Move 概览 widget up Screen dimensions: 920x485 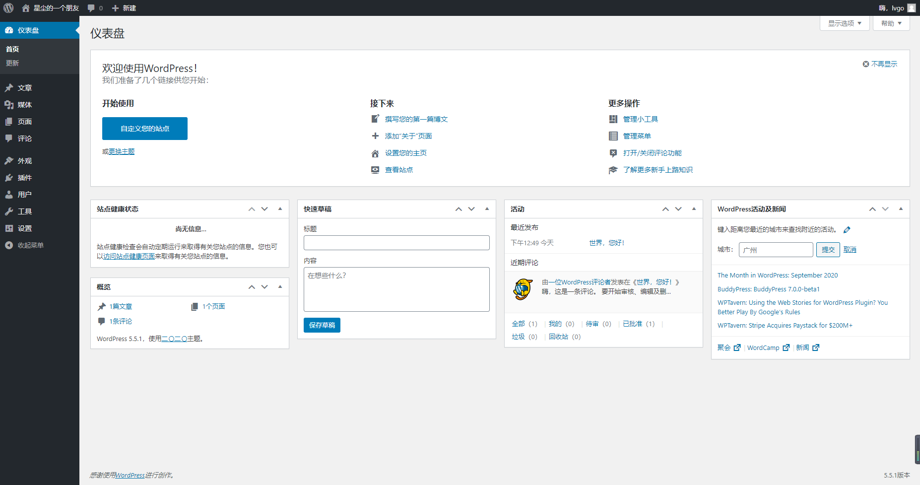[x=252, y=287]
